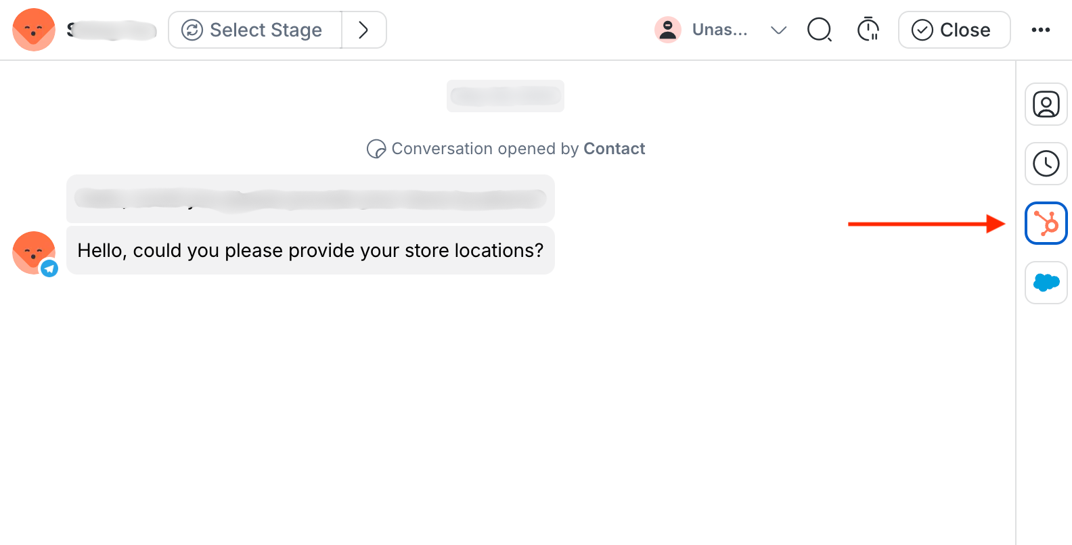Click the search magnifier icon

click(820, 30)
